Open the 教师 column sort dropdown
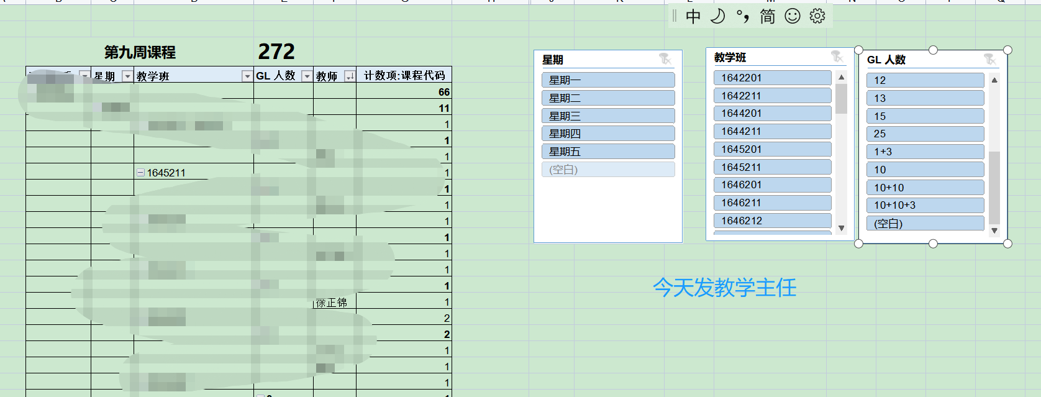The height and width of the screenshot is (397, 1041). click(350, 76)
